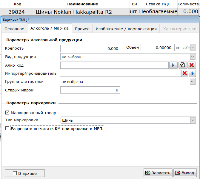Select the Шины Nokian Hakkapelita R2 cell
Screen dimensions: 200x179
tap(82, 12)
